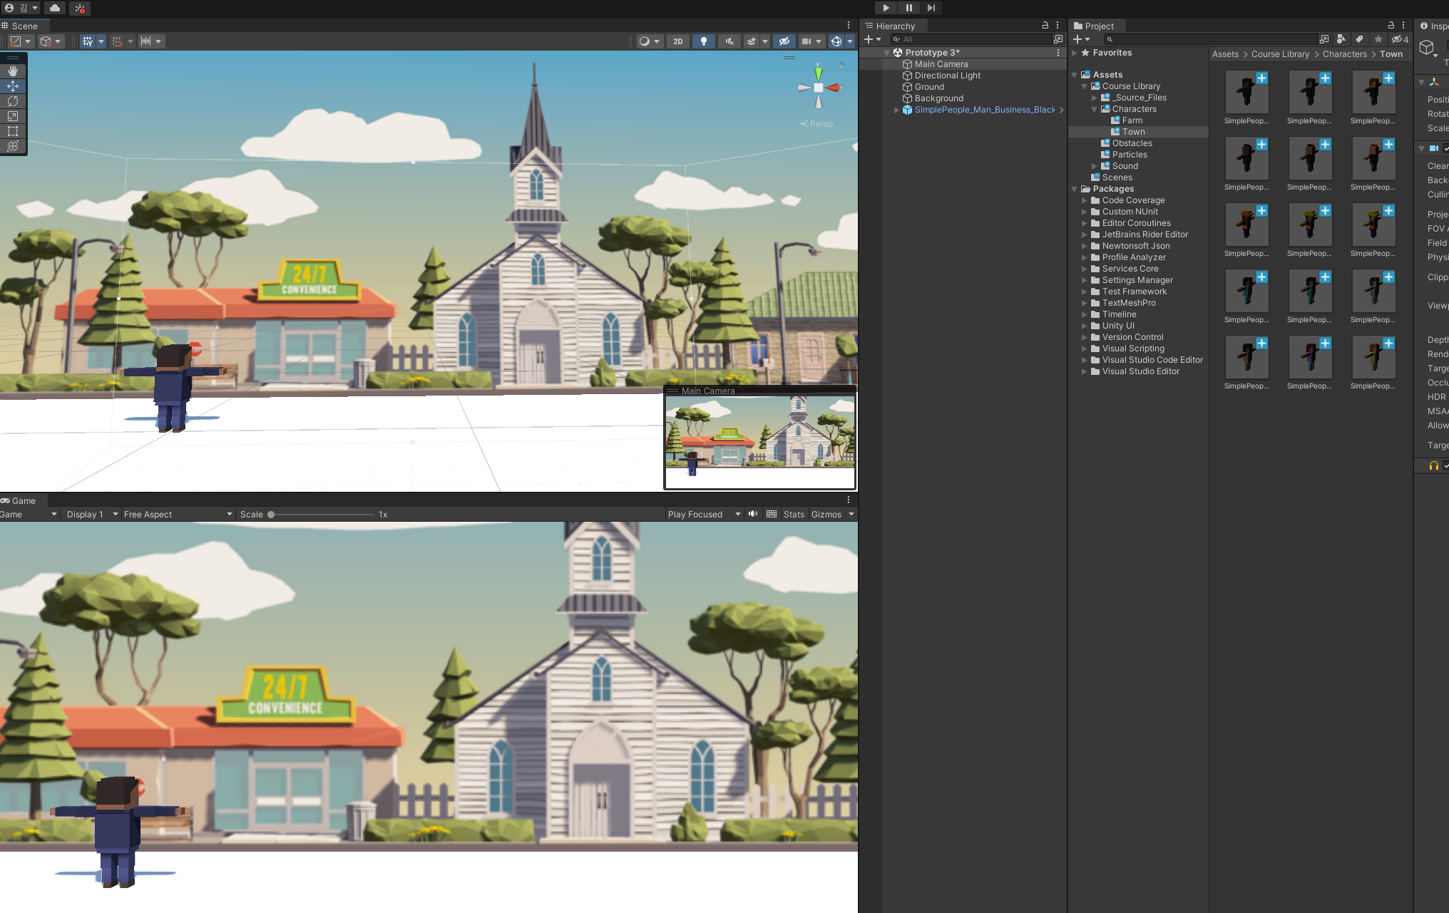
Task: Click the Game view Scale slider
Action: pos(322,515)
